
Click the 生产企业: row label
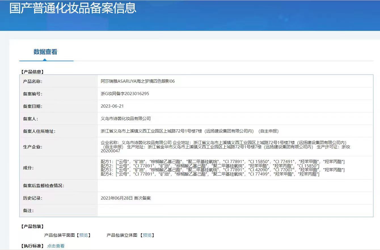33,147
